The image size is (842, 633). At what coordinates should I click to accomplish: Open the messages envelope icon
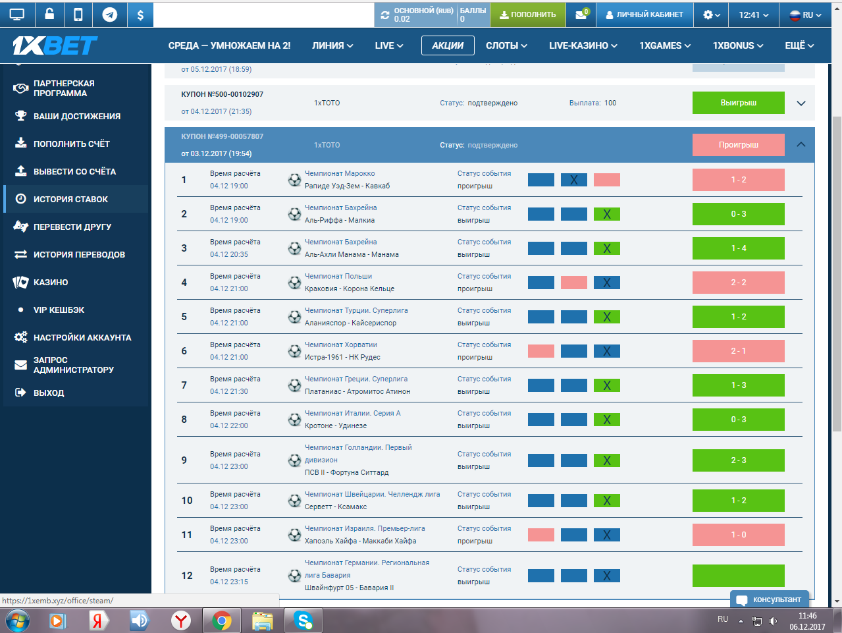(x=581, y=14)
